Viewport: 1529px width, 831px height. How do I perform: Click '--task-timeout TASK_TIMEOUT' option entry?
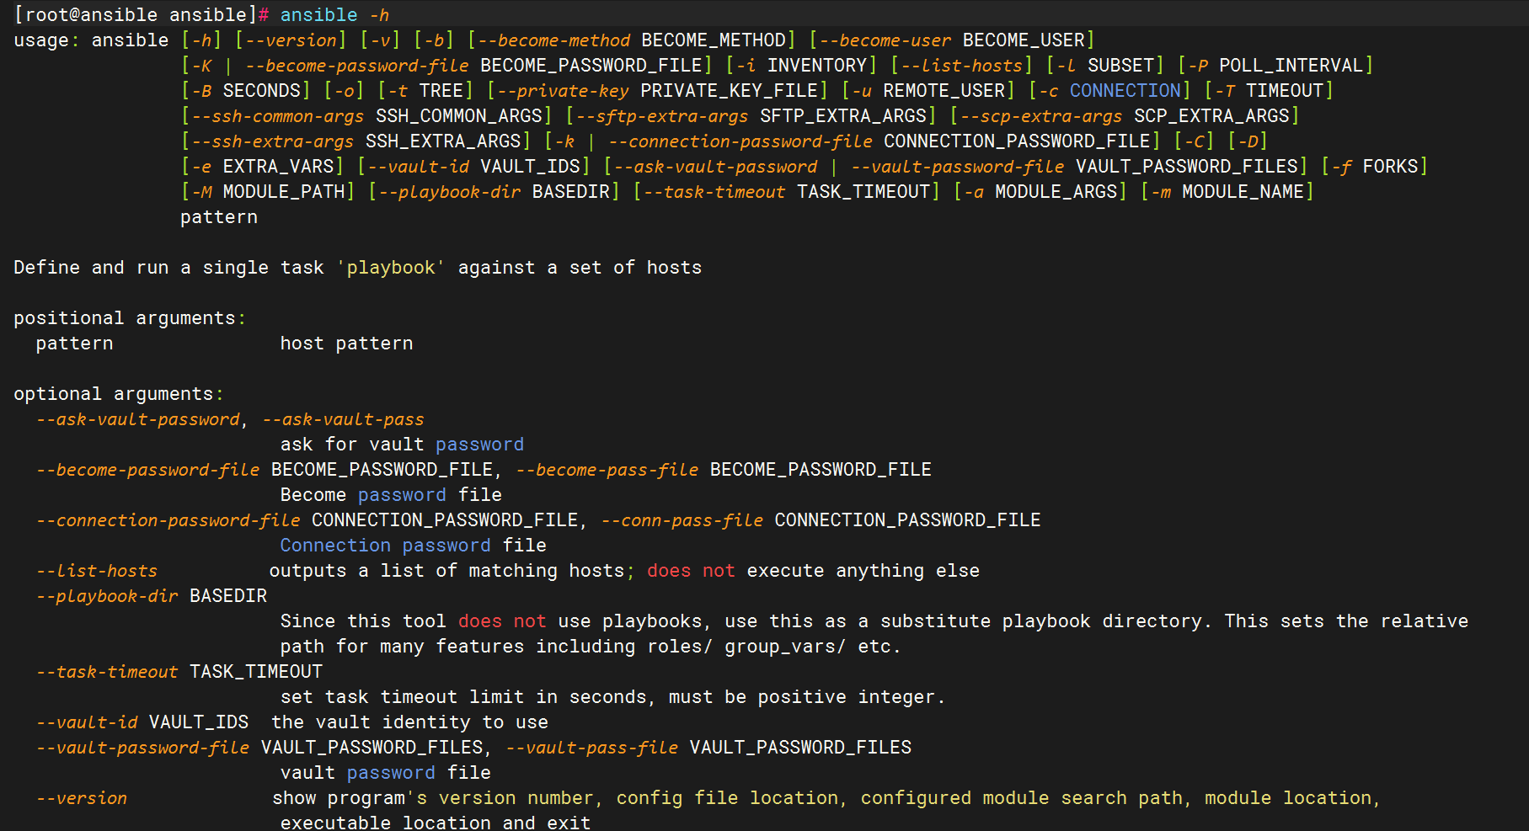point(179,672)
